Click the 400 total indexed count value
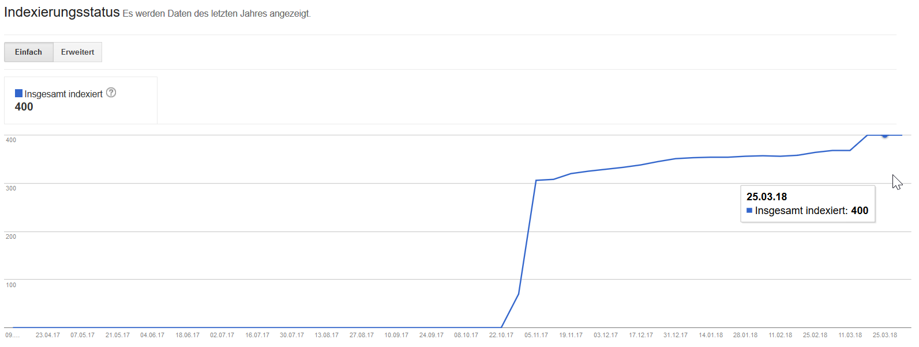 click(x=24, y=107)
